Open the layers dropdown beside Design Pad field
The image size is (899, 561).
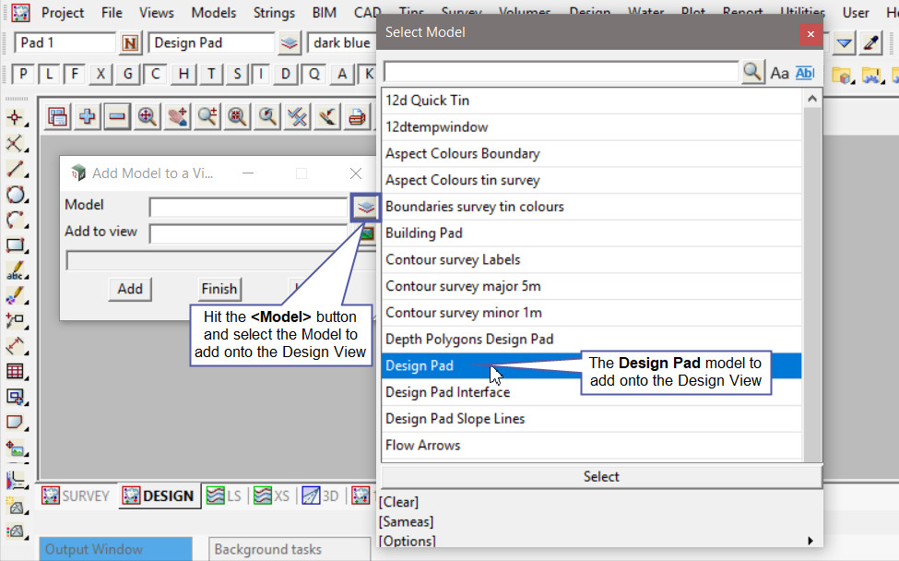(290, 43)
